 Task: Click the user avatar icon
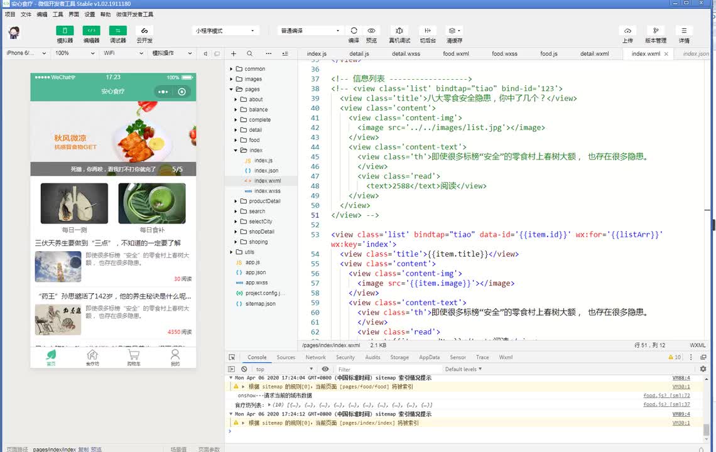point(14,33)
